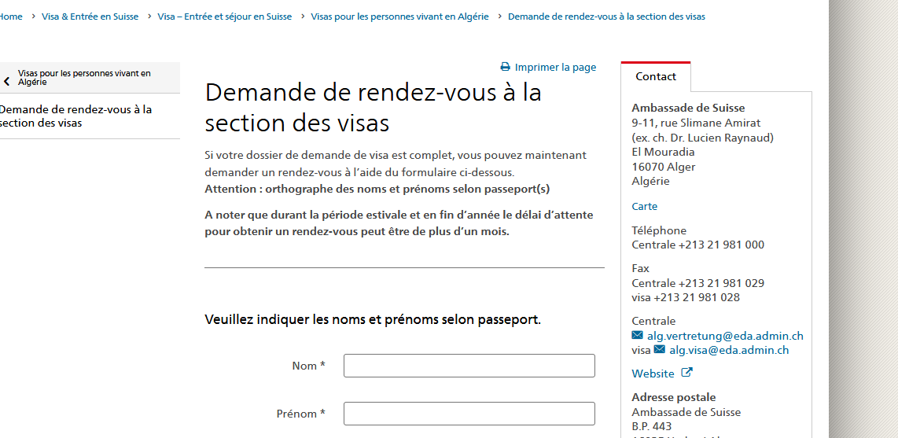898x438 pixels.
Task: Open Visa – Entrée et séjour en Suisse breadcrumb
Action: pyautogui.click(x=225, y=17)
